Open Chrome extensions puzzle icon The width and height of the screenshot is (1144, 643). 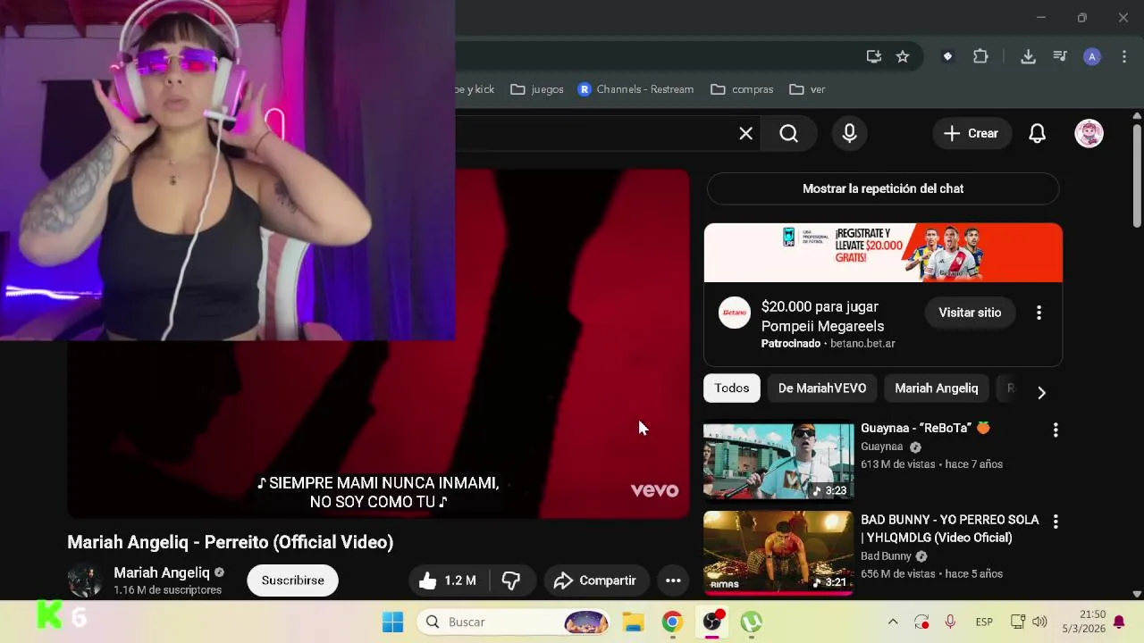point(980,56)
